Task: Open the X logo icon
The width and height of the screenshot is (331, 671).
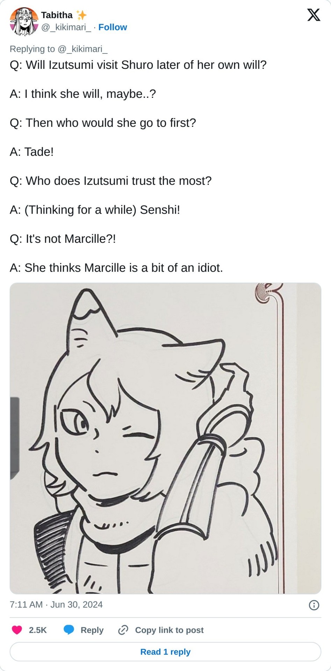Action: (314, 15)
